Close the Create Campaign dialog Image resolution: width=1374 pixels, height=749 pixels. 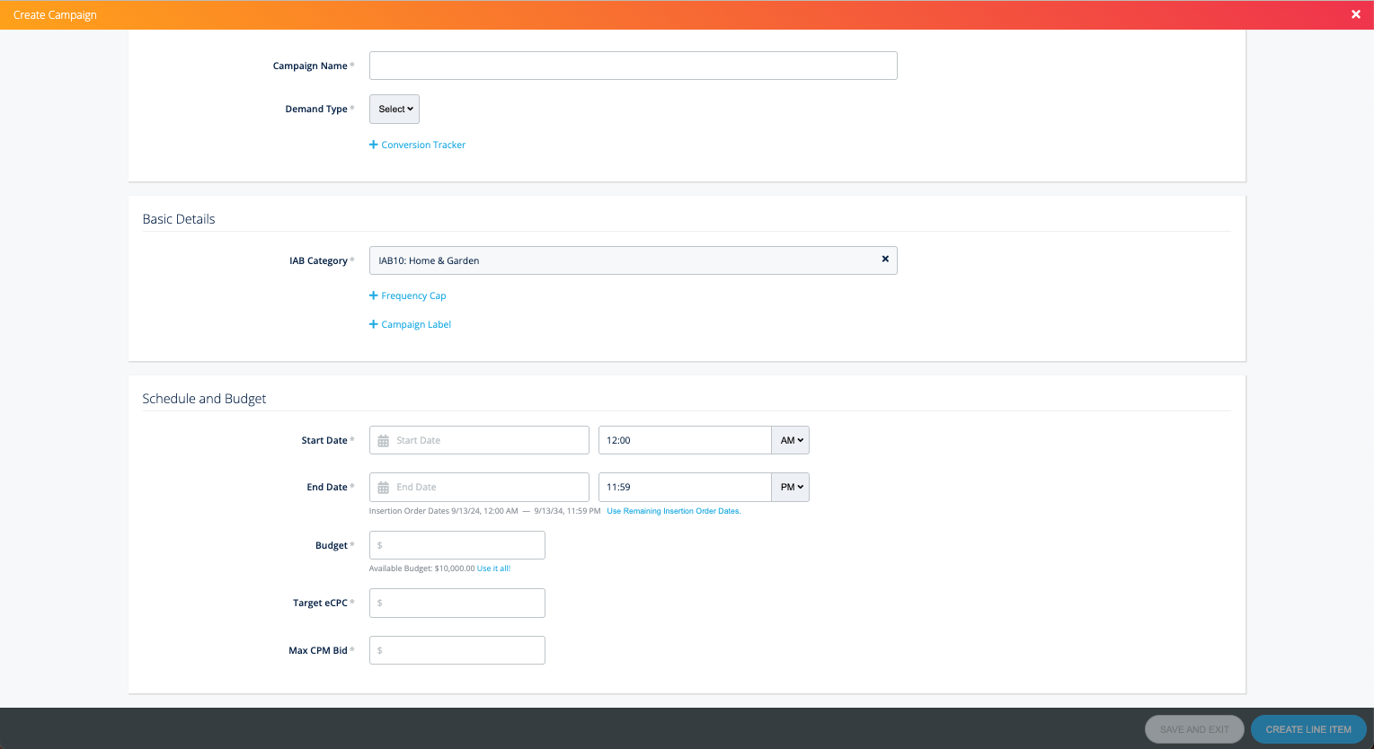point(1356,14)
